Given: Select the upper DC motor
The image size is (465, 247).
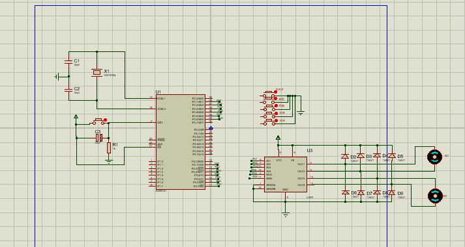Looking at the screenshot, I should 434,157.
